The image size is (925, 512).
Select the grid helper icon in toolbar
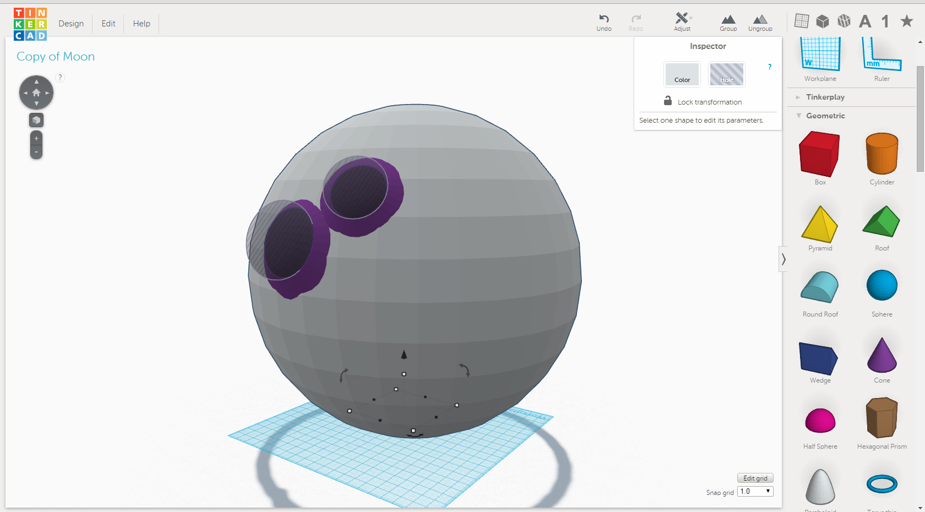[802, 21]
